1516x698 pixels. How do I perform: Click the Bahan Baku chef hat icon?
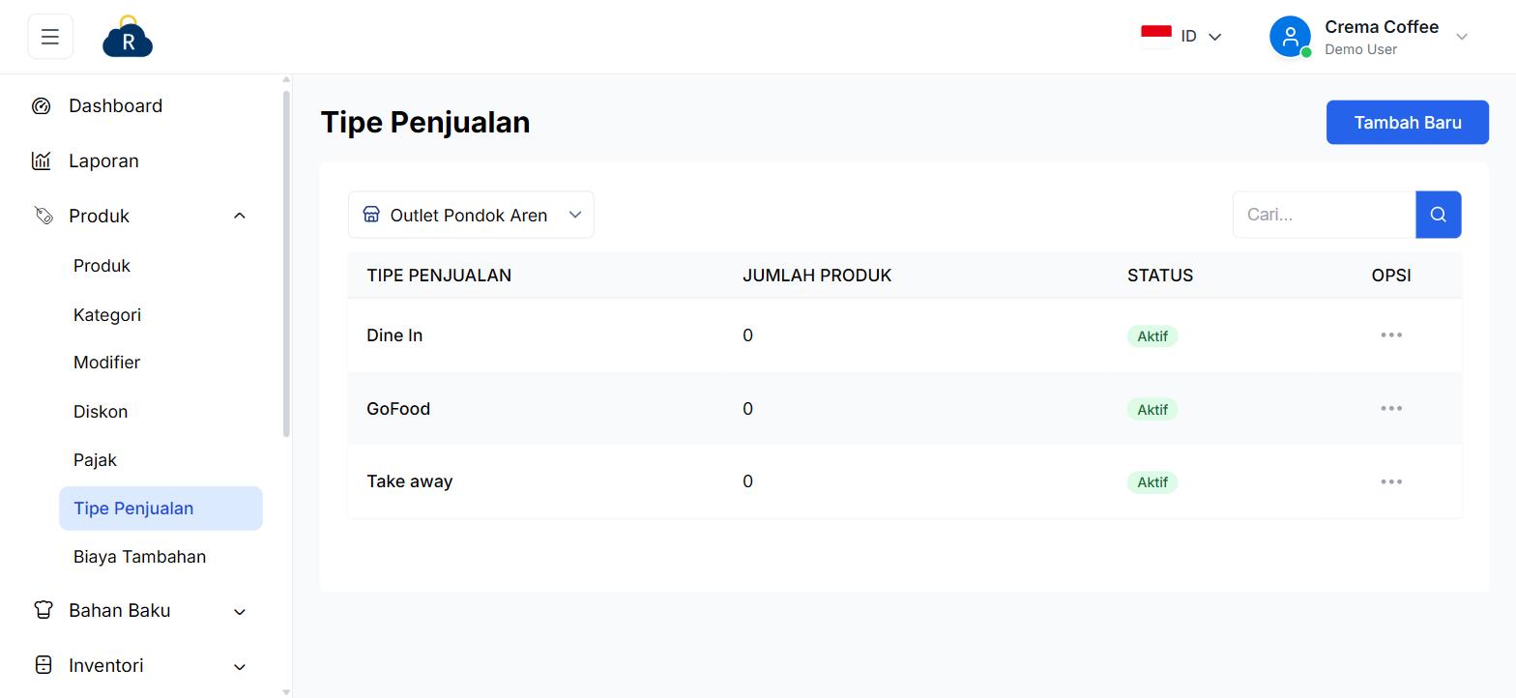click(44, 610)
